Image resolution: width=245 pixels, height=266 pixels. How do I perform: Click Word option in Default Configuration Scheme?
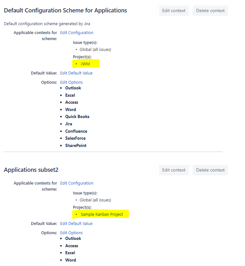tap(71, 109)
